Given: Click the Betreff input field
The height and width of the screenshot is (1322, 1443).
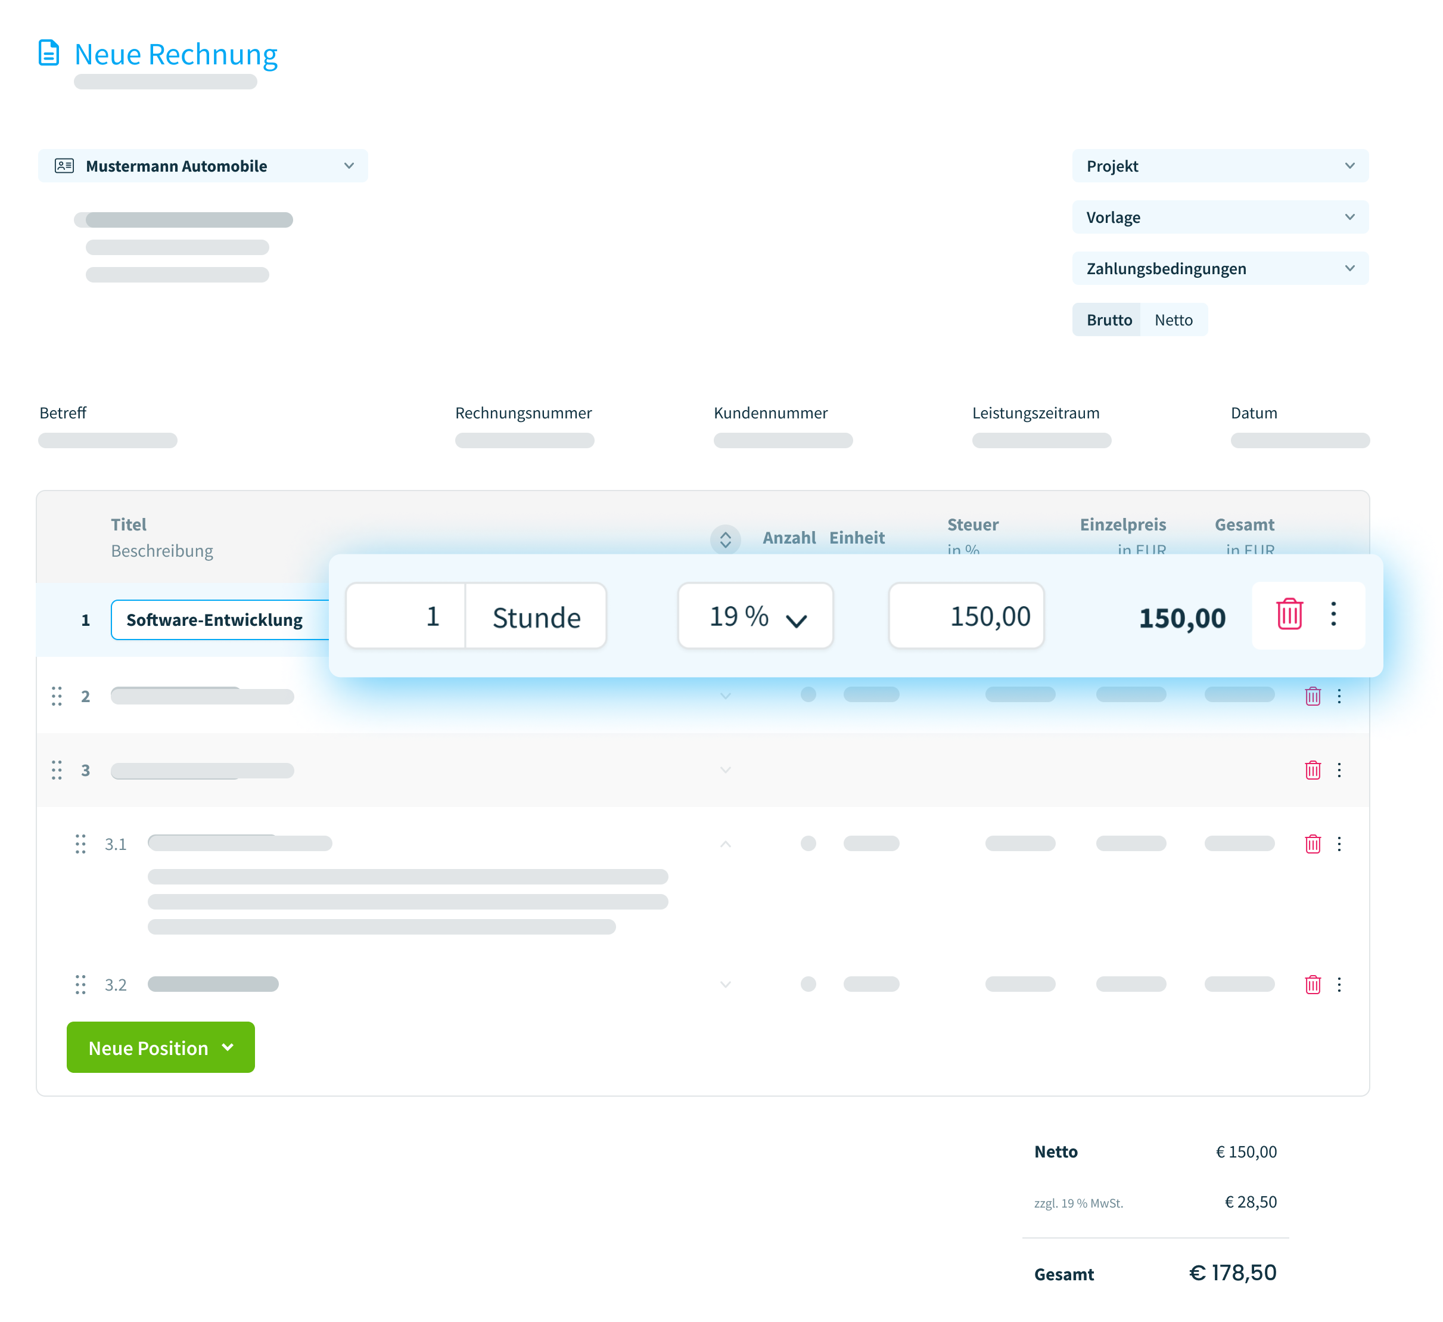Looking at the screenshot, I should coord(107,440).
